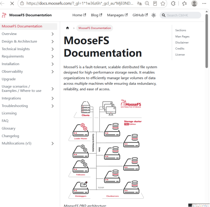Screen dimensions: 210x207
Task: Add page to favorites star icon
Action: (x=163, y=3)
